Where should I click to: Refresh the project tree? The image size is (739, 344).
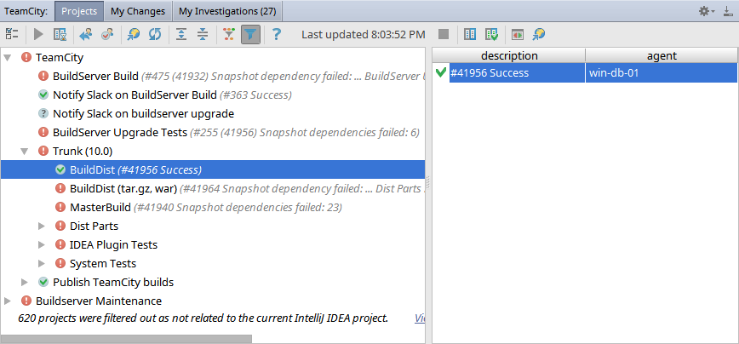(155, 34)
